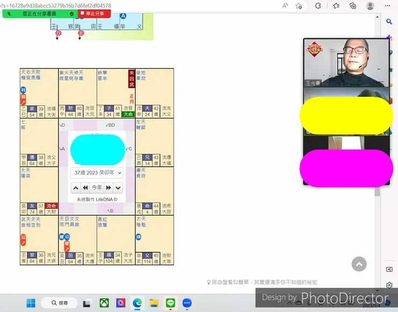Select the 官 palace label in bottom row
Screen dimensions: 398x312
[x=32, y=254]
